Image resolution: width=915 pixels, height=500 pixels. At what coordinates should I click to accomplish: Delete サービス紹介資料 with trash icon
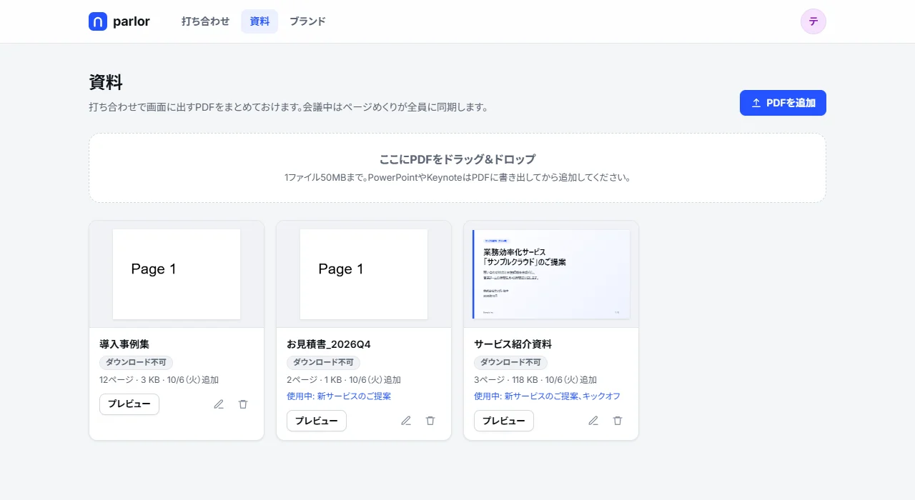coord(618,421)
